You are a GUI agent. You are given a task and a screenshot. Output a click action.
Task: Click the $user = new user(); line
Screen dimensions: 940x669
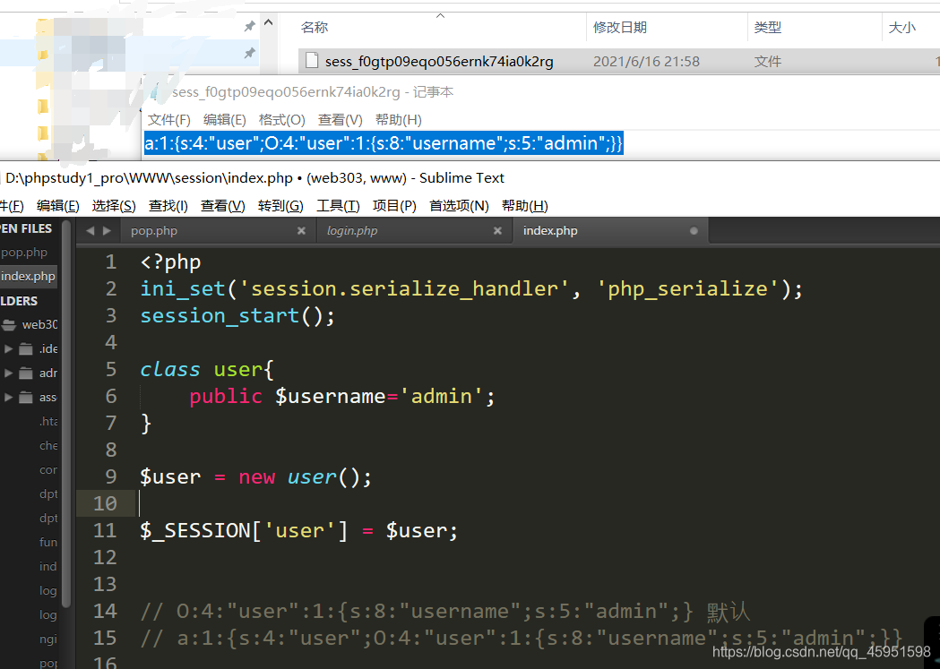pyautogui.click(x=256, y=476)
